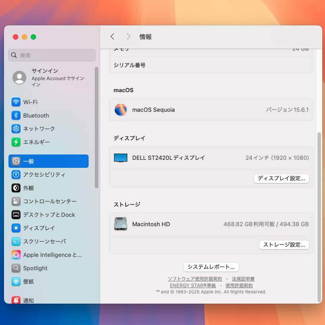The image size is (325, 325).
Task: Click Macintosh HD name text
Action: [x=151, y=224]
